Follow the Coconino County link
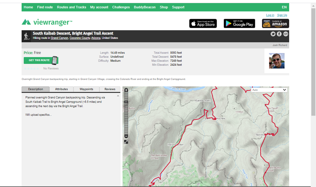Viewport: 316px width, 187px height. click(x=80, y=38)
